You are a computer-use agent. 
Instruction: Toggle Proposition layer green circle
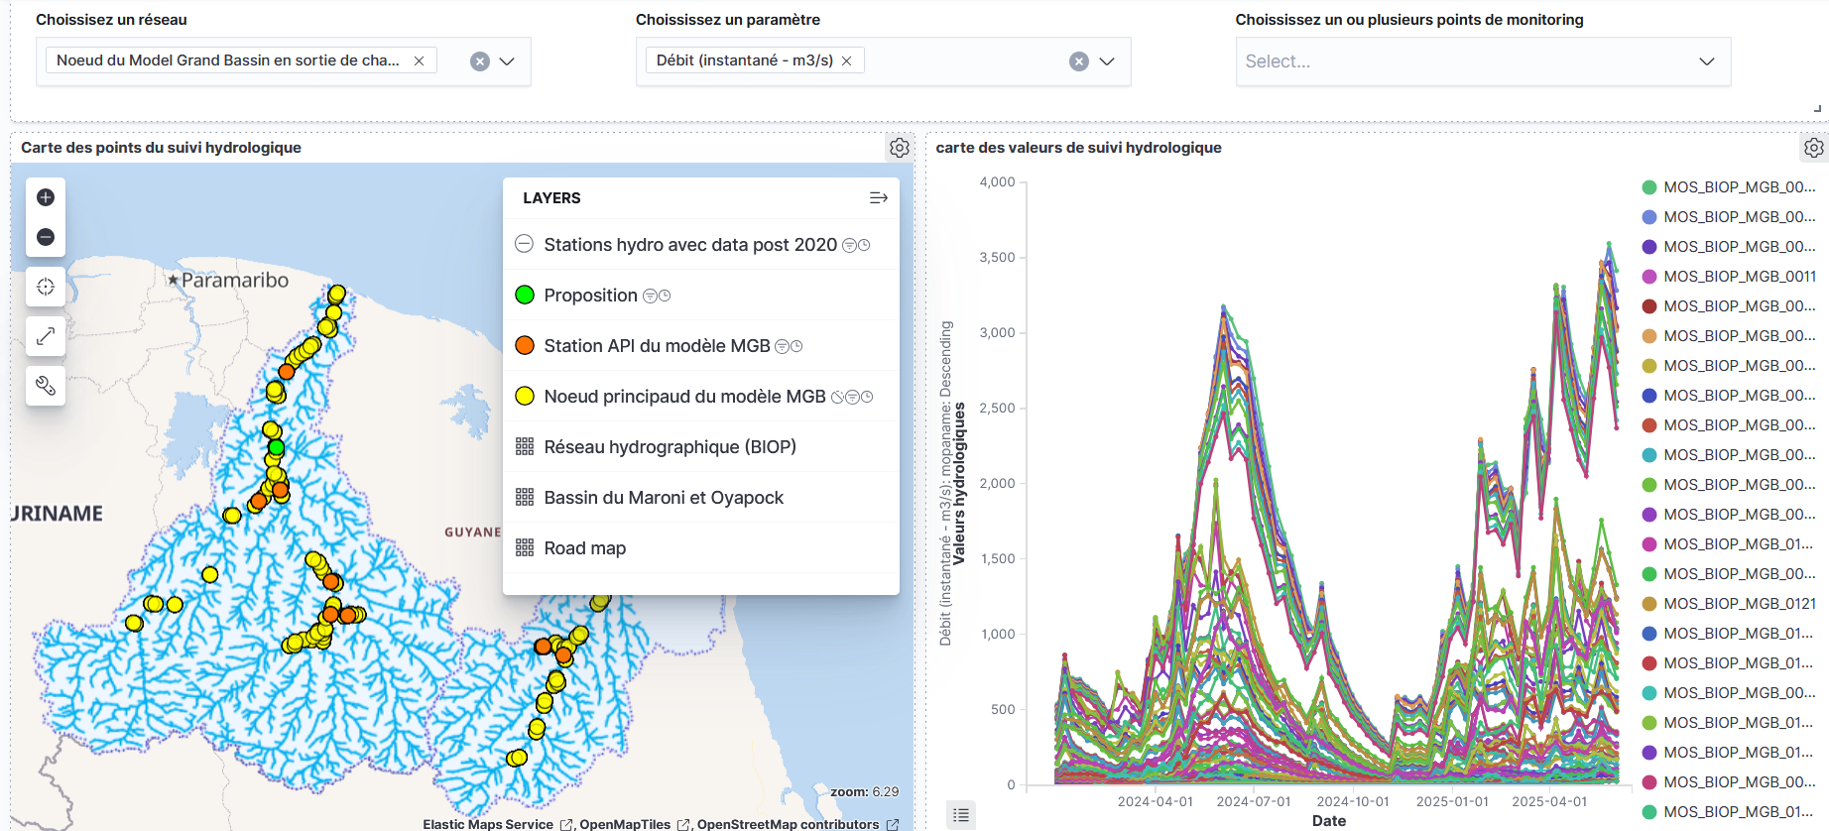[525, 295]
